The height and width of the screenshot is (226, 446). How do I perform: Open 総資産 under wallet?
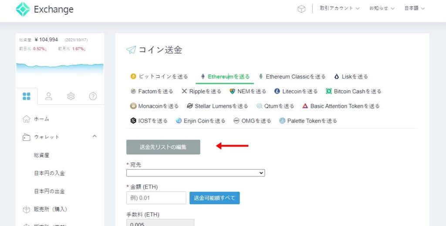41,155
